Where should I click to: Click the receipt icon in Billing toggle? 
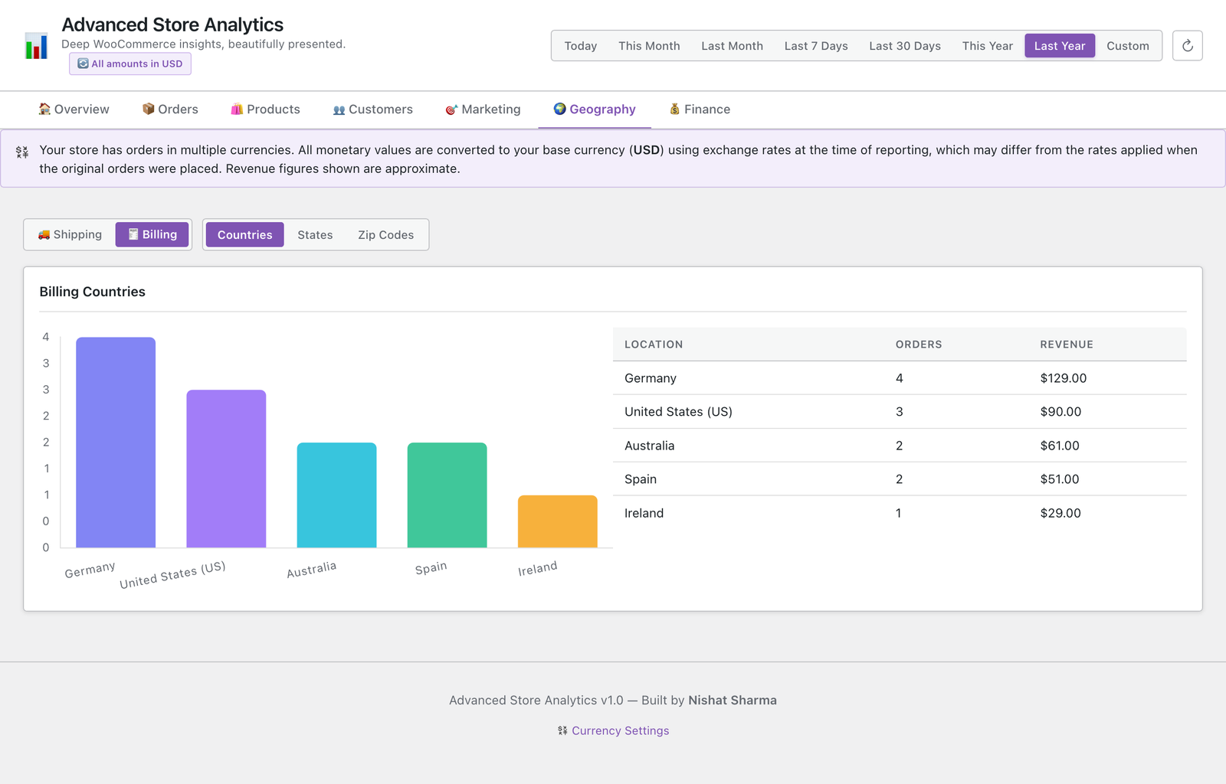click(x=133, y=234)
